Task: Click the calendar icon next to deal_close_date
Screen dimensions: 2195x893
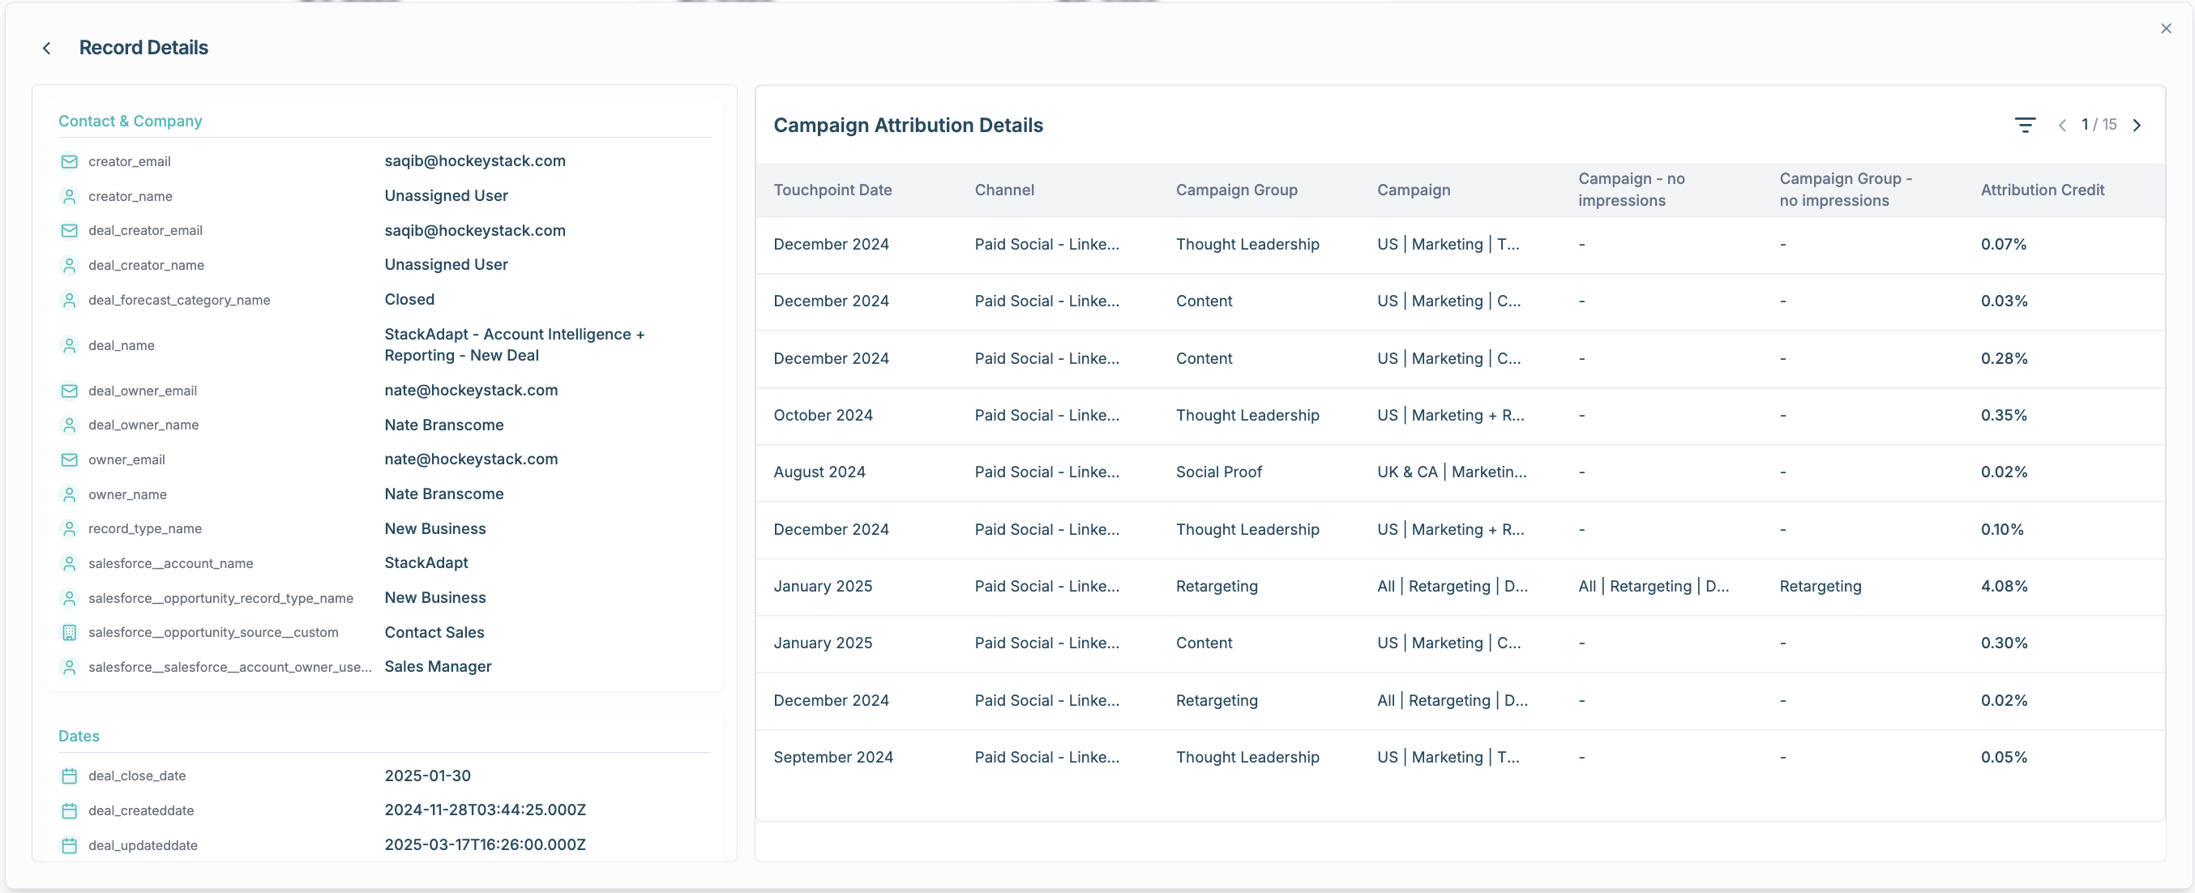Action: point(69,776)
